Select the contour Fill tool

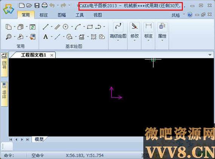click(x=102, y=37)
